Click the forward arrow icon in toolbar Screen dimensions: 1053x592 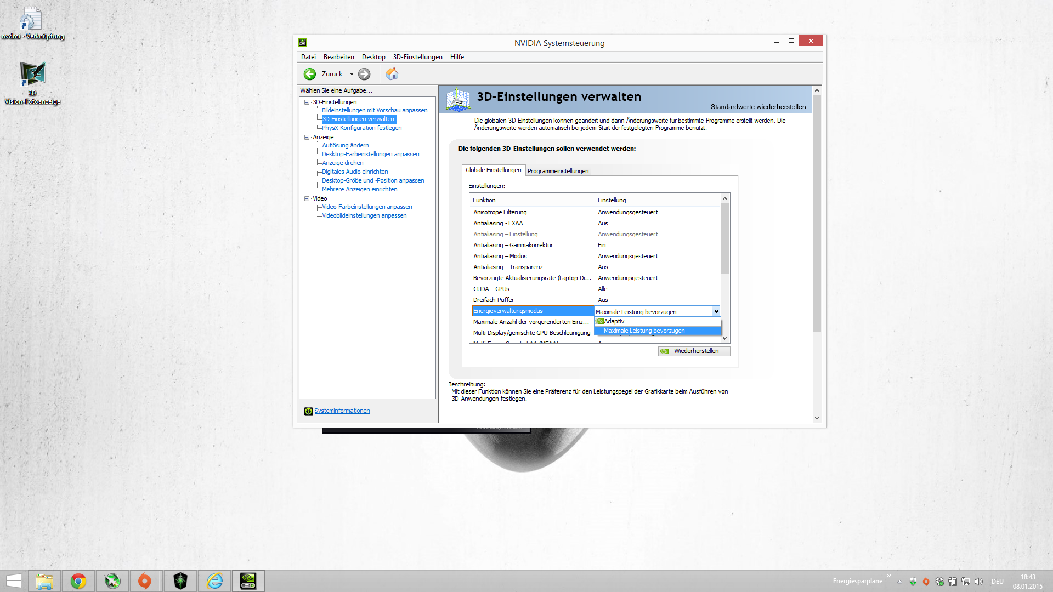364,74
